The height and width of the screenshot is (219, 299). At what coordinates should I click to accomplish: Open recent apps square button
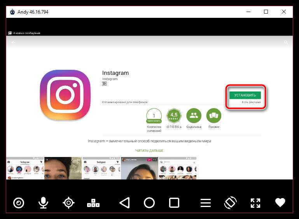click(x=174, y=203)
